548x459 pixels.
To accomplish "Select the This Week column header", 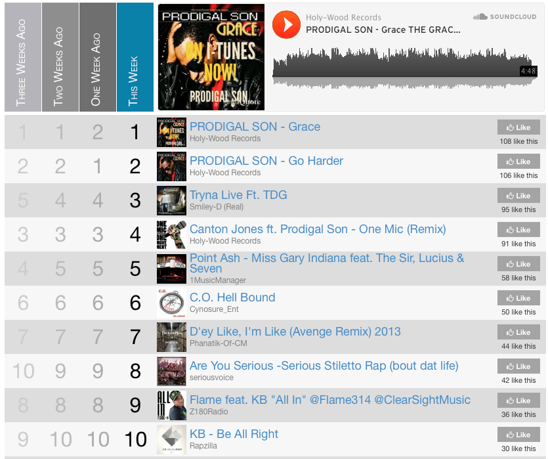I will (135, 57).
